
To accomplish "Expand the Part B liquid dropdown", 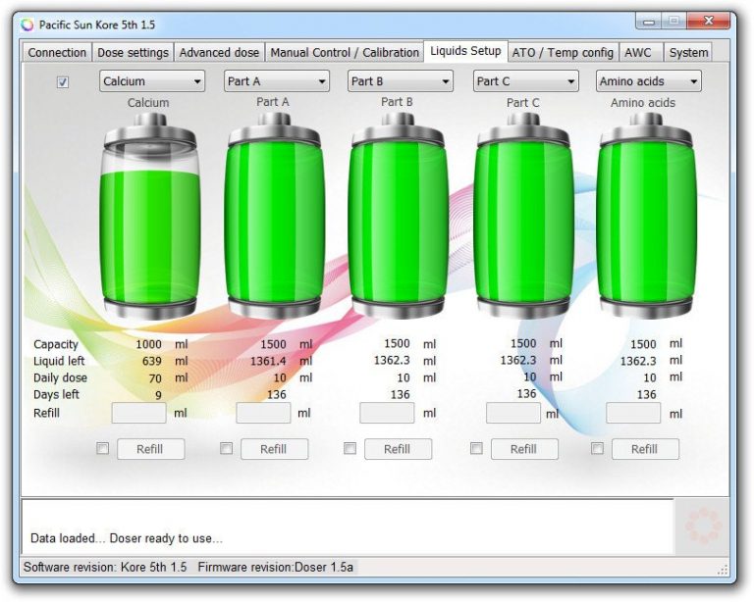I will [x=401, y=81].
